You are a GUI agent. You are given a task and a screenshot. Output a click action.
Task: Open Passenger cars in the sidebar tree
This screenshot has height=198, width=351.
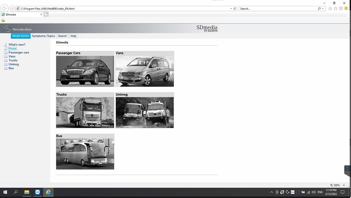click(x=19, y=52)
